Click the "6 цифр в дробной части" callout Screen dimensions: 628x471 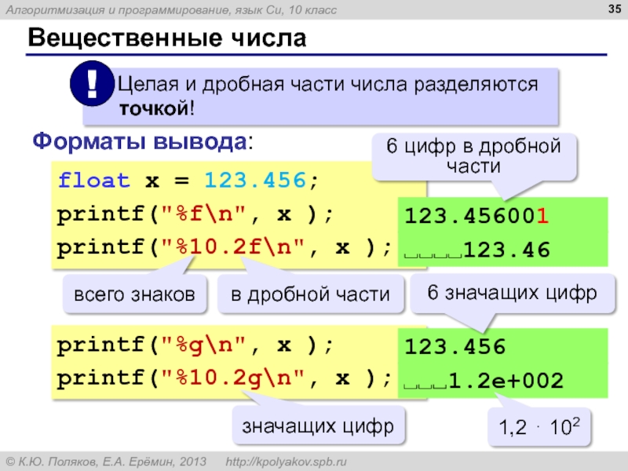click(473, 156)
